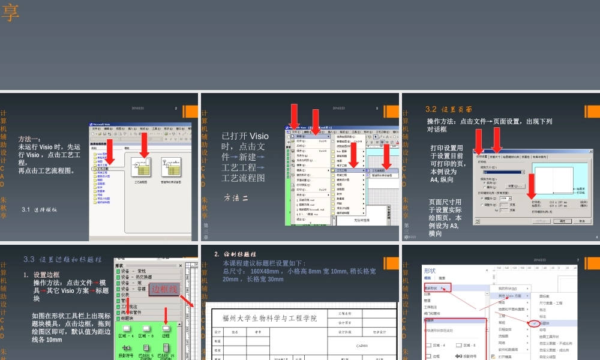The width and height of the screenshot is (600, 360).
Task: Select the 横向 (landscape) radio button
Action: click(x=484, y=187)
